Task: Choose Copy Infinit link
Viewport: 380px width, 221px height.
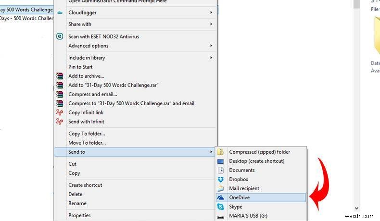Action: pos(135,112)
